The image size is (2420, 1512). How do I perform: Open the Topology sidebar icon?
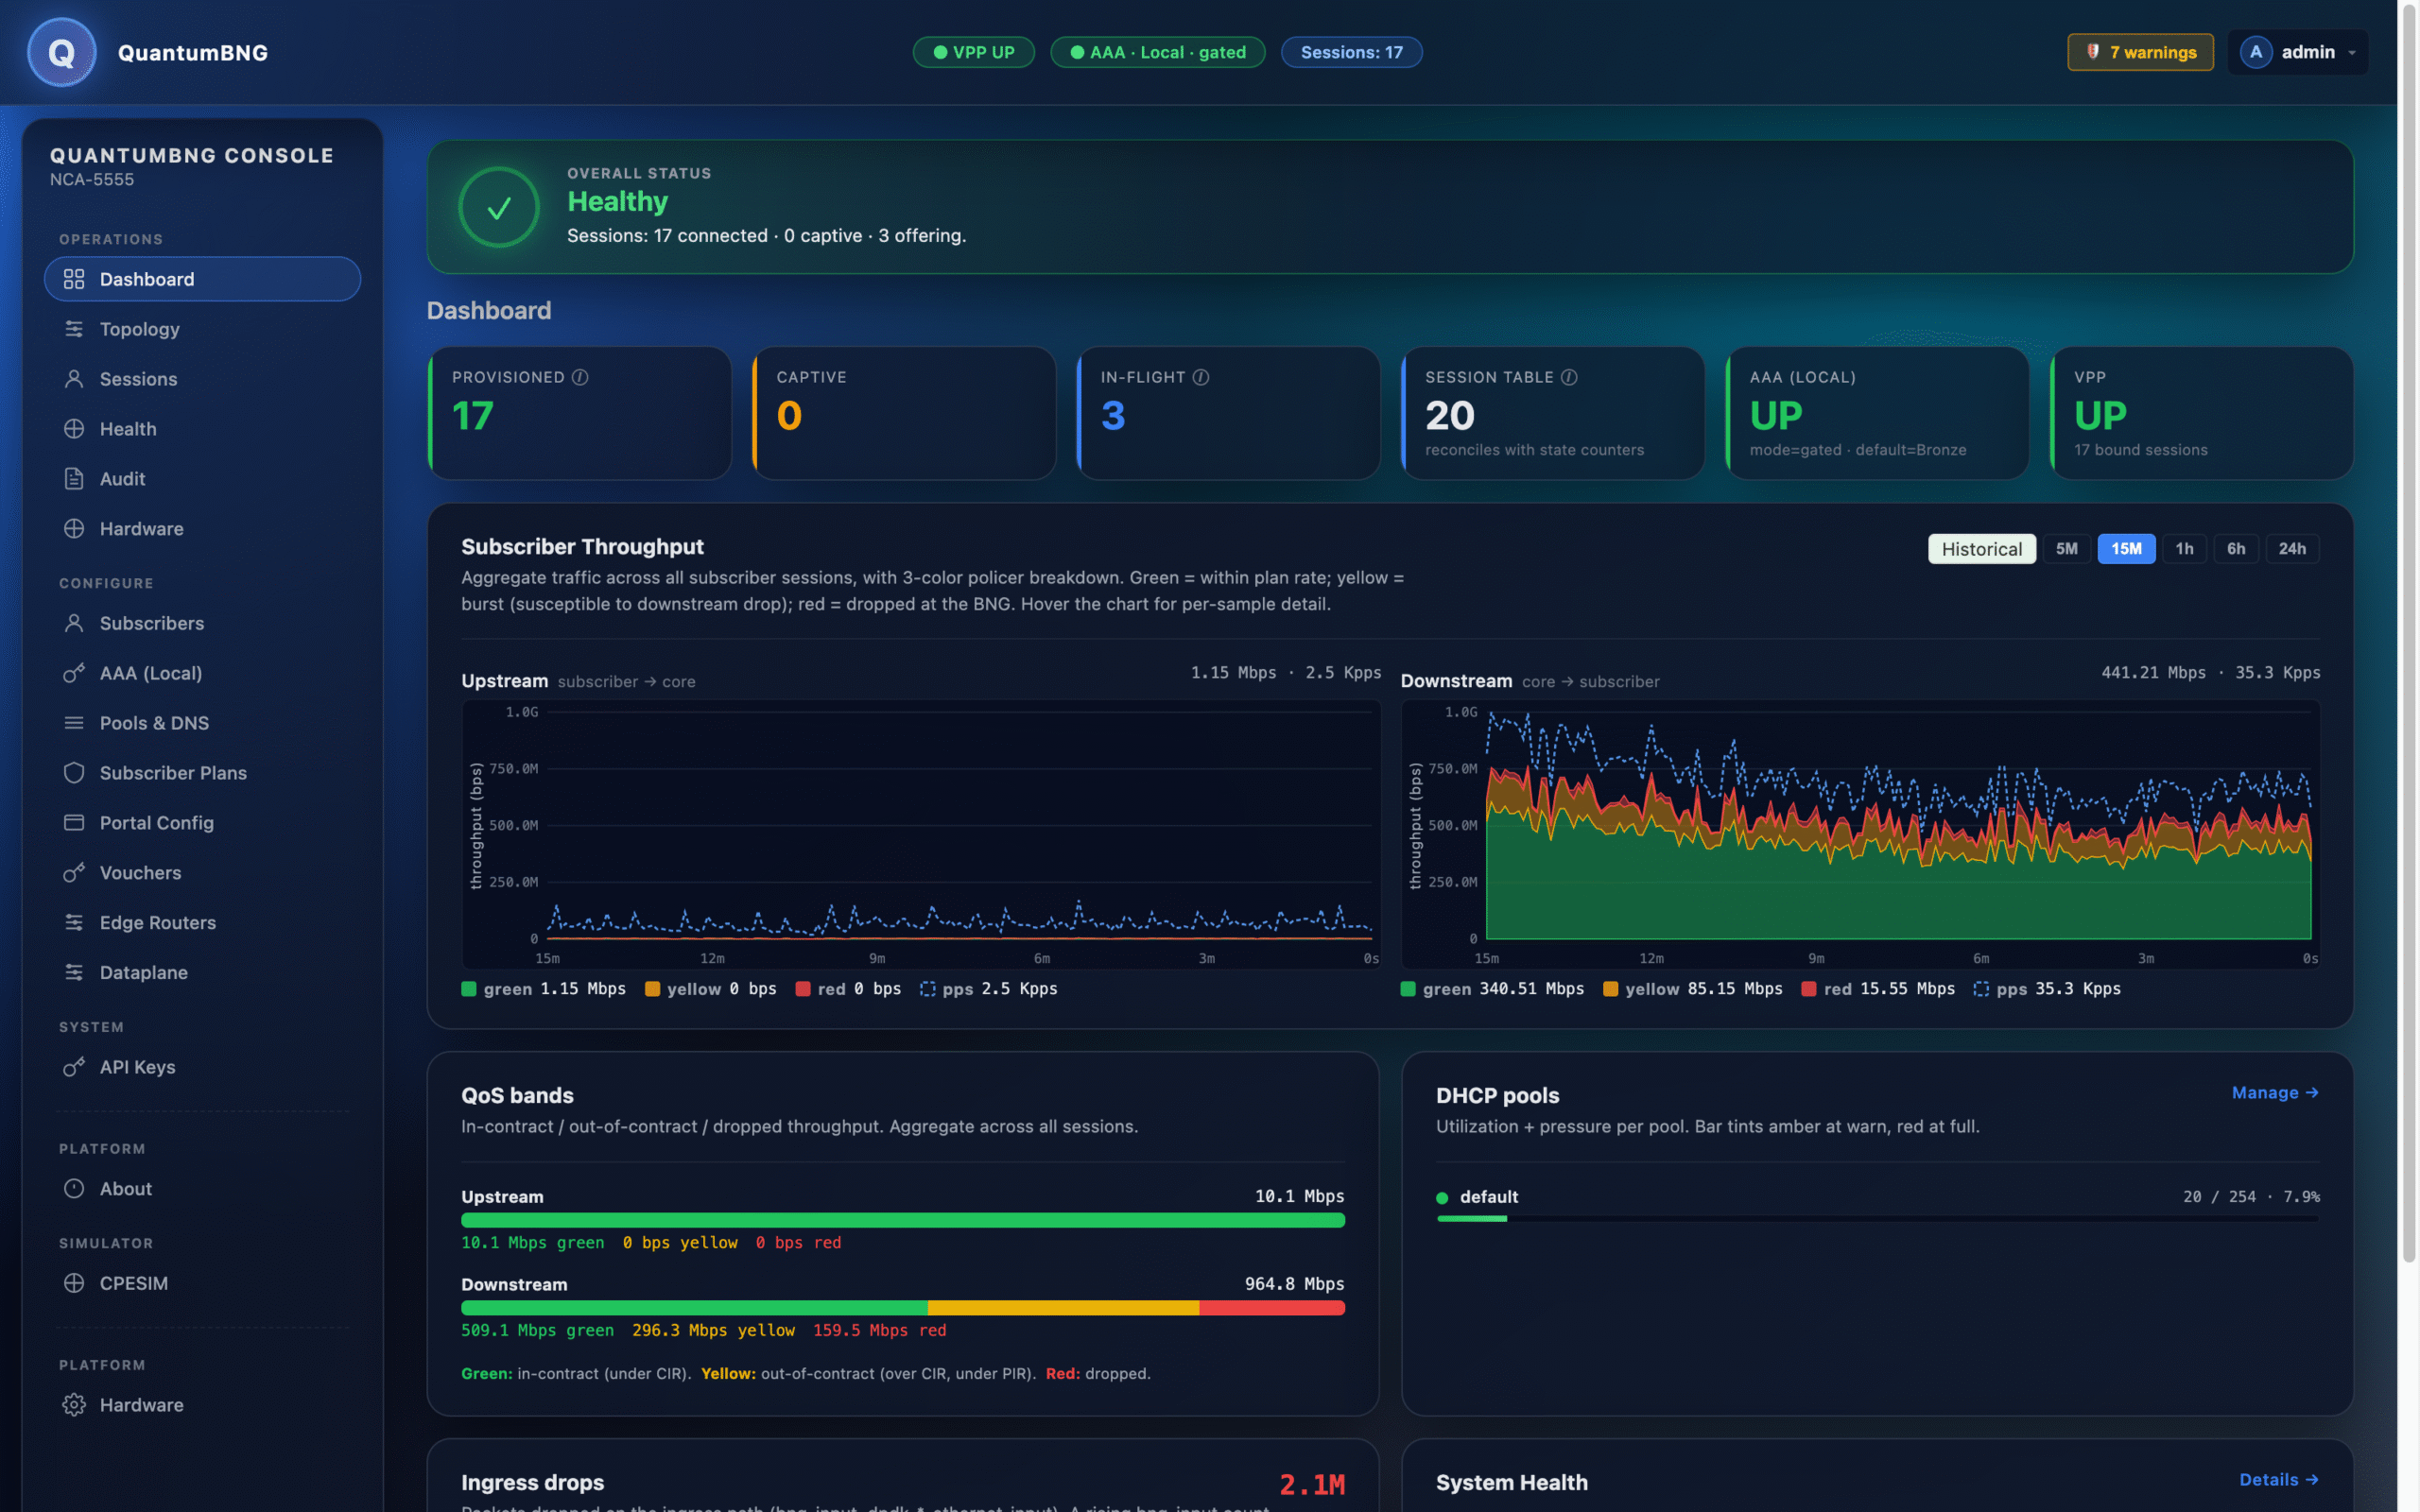74,329
